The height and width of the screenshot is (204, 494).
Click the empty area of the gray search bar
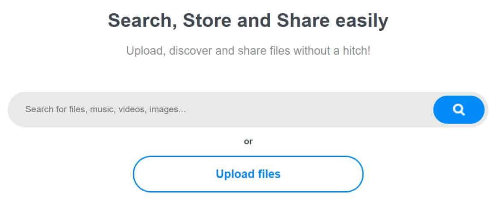tap(309, 110)
